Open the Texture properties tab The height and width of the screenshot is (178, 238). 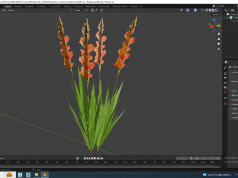[225, 104]
